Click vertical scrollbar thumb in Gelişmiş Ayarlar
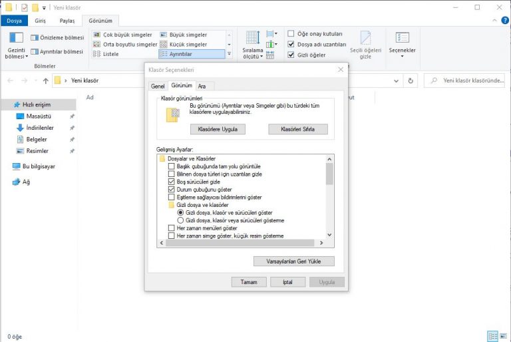 point(329,174)
